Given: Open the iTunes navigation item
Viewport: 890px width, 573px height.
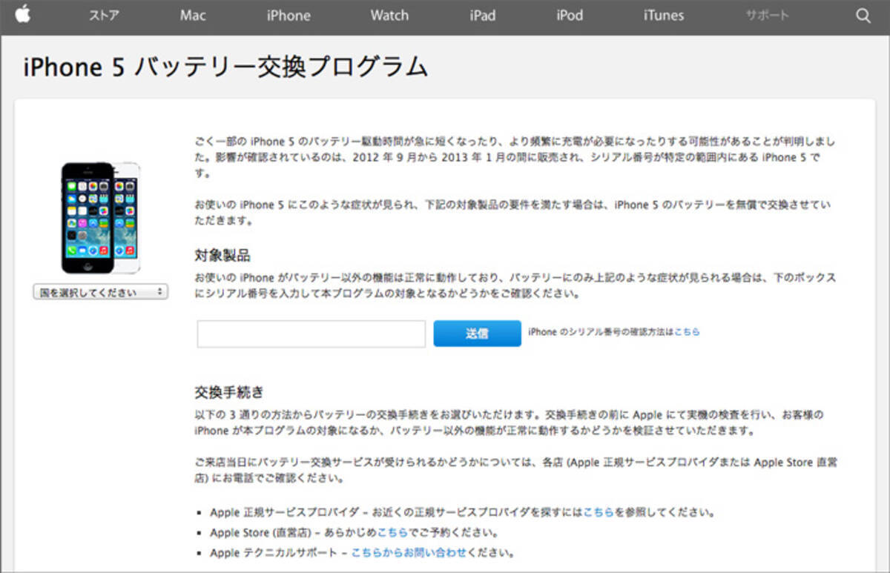Looking at the screenshot, I should pos(664,16).
